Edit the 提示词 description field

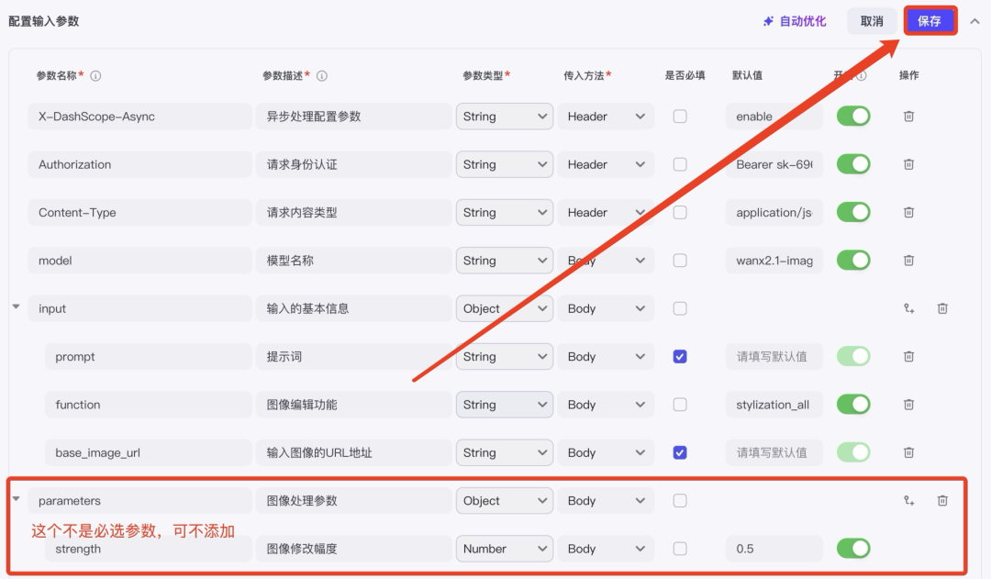tap(354, 357)
